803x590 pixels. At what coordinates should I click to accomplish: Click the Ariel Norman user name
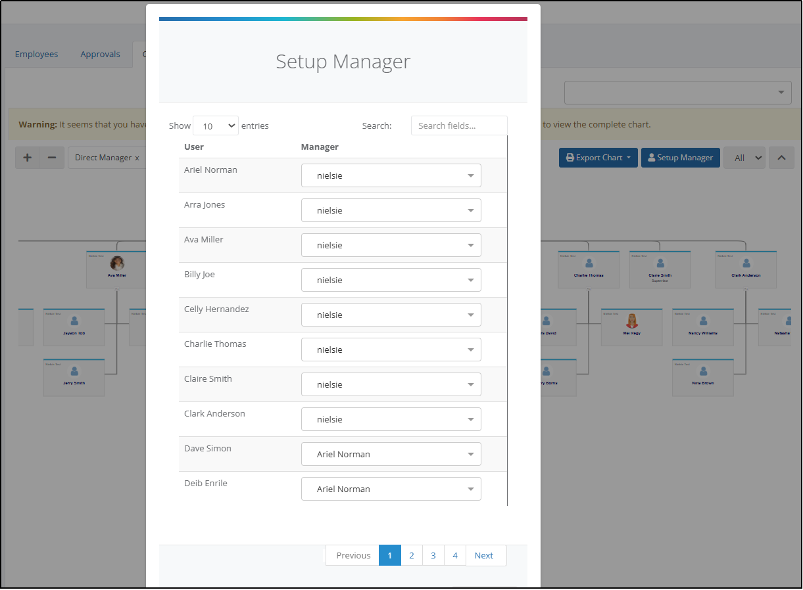210,170
